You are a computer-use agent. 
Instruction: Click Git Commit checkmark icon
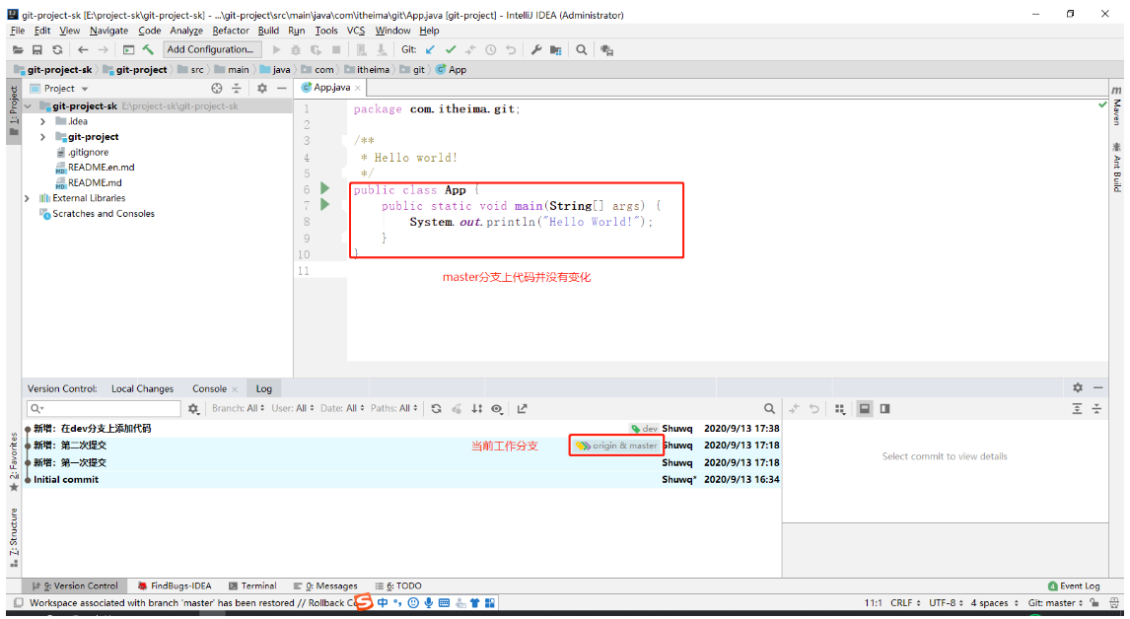451,49
